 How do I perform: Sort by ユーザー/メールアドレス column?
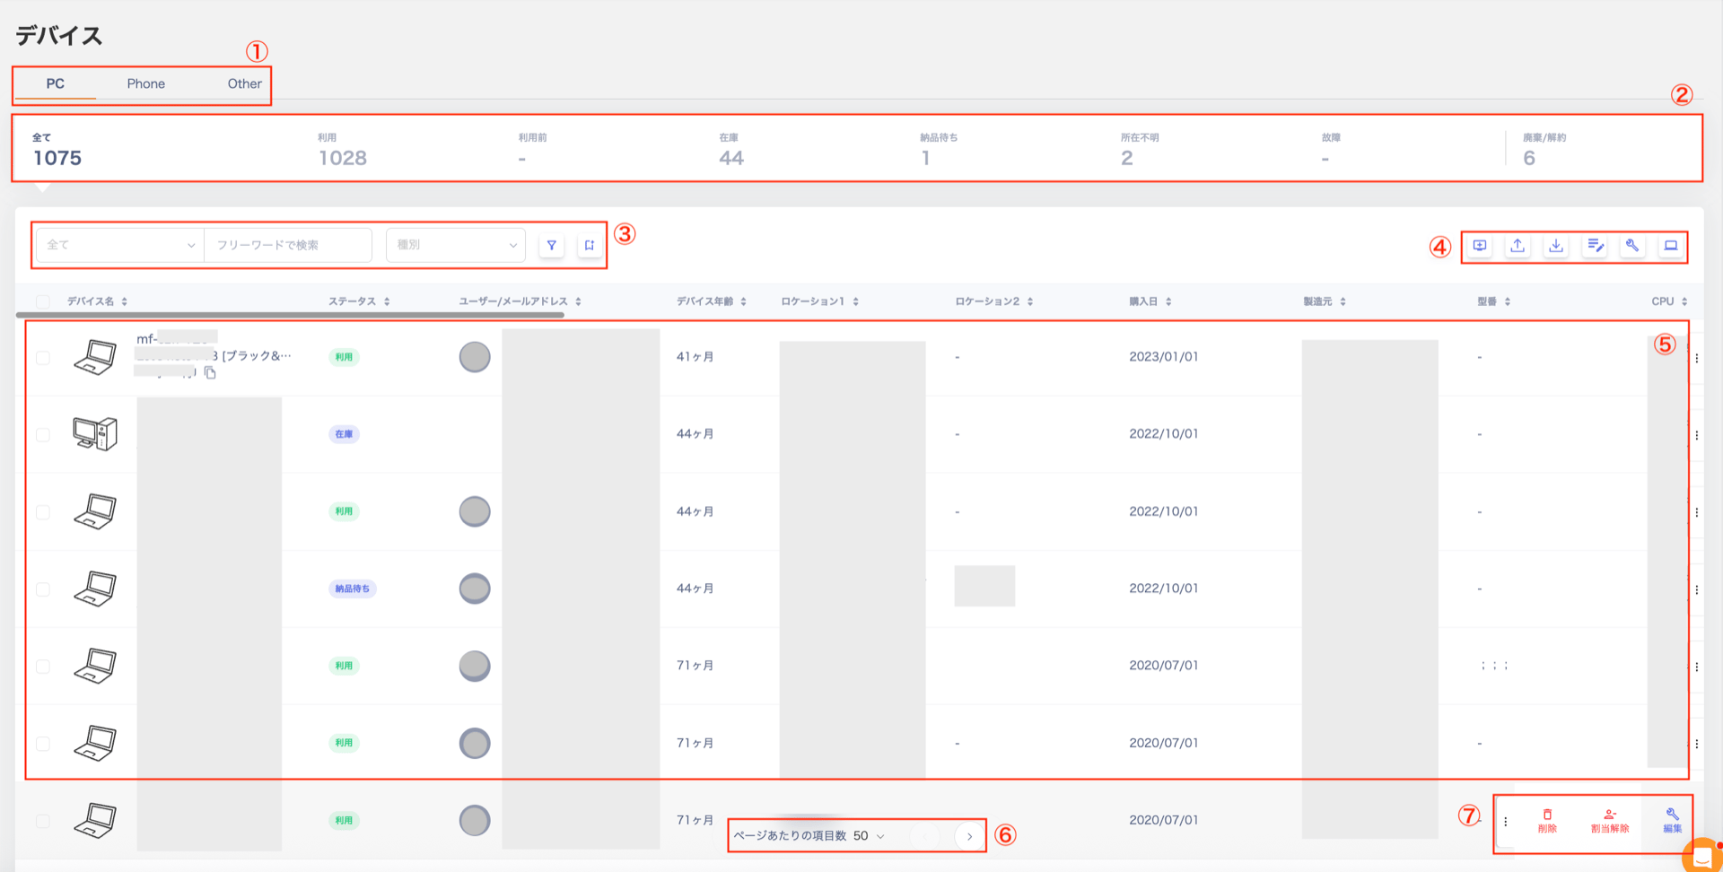click(x=578, y=301)
